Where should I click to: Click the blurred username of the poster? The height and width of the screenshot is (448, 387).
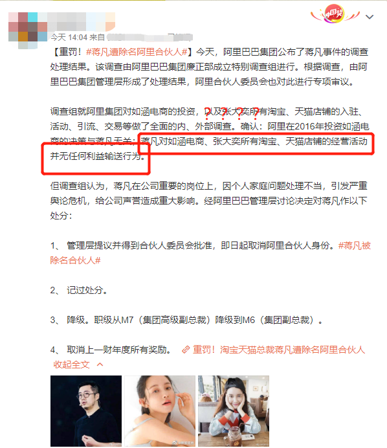(83, 21)
